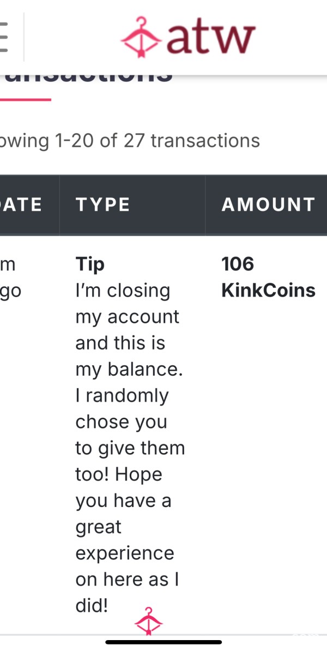The width and height of the screenshot is (327, 651).
Task: Sort by the DATE column header
Action: tap(21, 204)
